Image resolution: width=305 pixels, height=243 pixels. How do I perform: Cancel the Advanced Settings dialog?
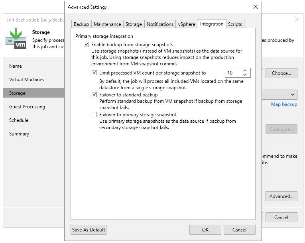click(x=240, y=230)
